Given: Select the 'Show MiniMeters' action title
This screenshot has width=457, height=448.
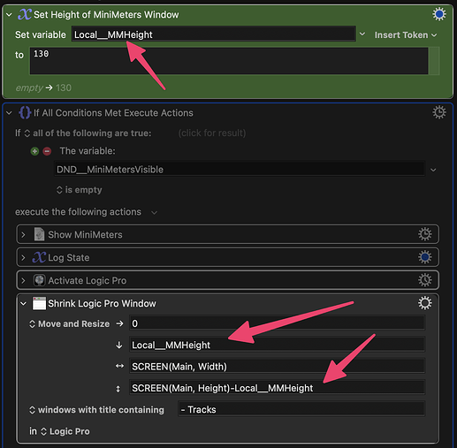Looking at the screenshot, I should click(85, 235).
